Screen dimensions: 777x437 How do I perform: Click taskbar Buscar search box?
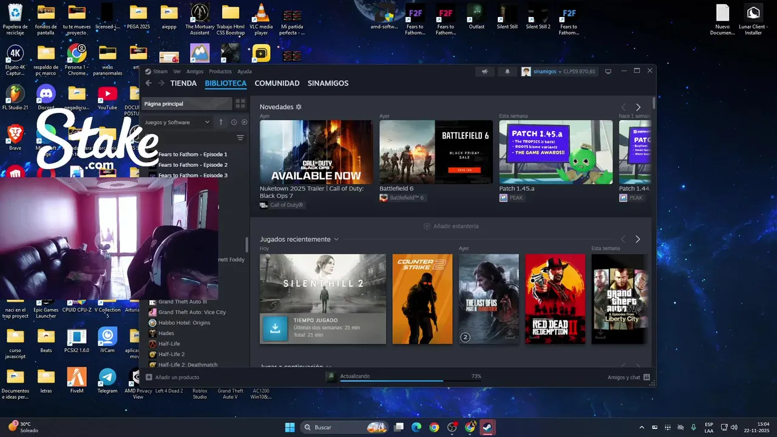click(x=344, y=427)
